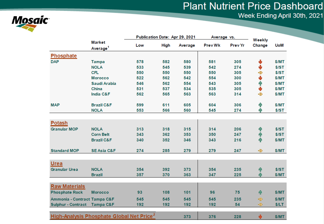Click the sideways arrow for SE Asia C&F
This screenshot has width=324, height=224.
click(260, 151)
